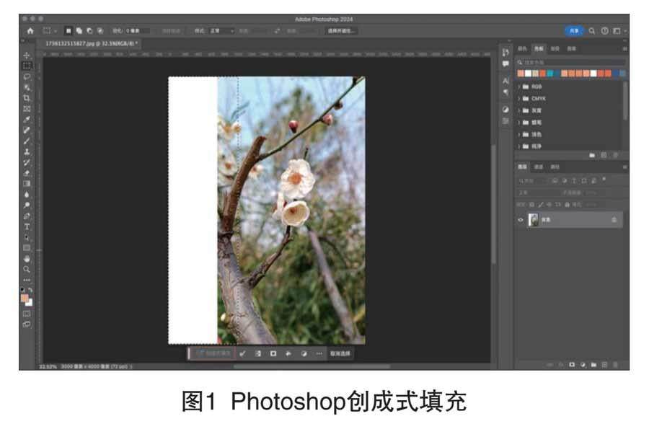
Task: Swap foreground and background colors
Action: [30, 290]
